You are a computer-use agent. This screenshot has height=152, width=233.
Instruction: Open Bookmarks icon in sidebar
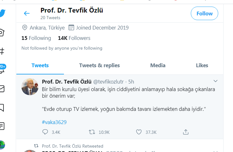coord(2,108)
